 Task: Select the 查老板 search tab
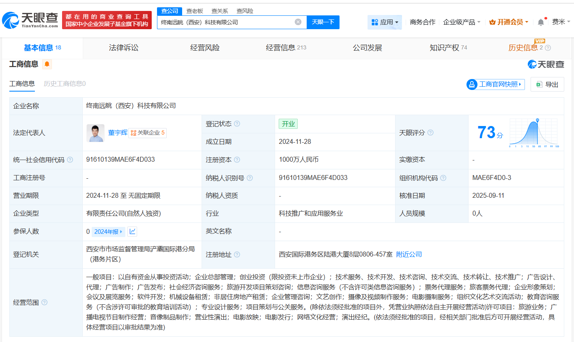point(195,11)
